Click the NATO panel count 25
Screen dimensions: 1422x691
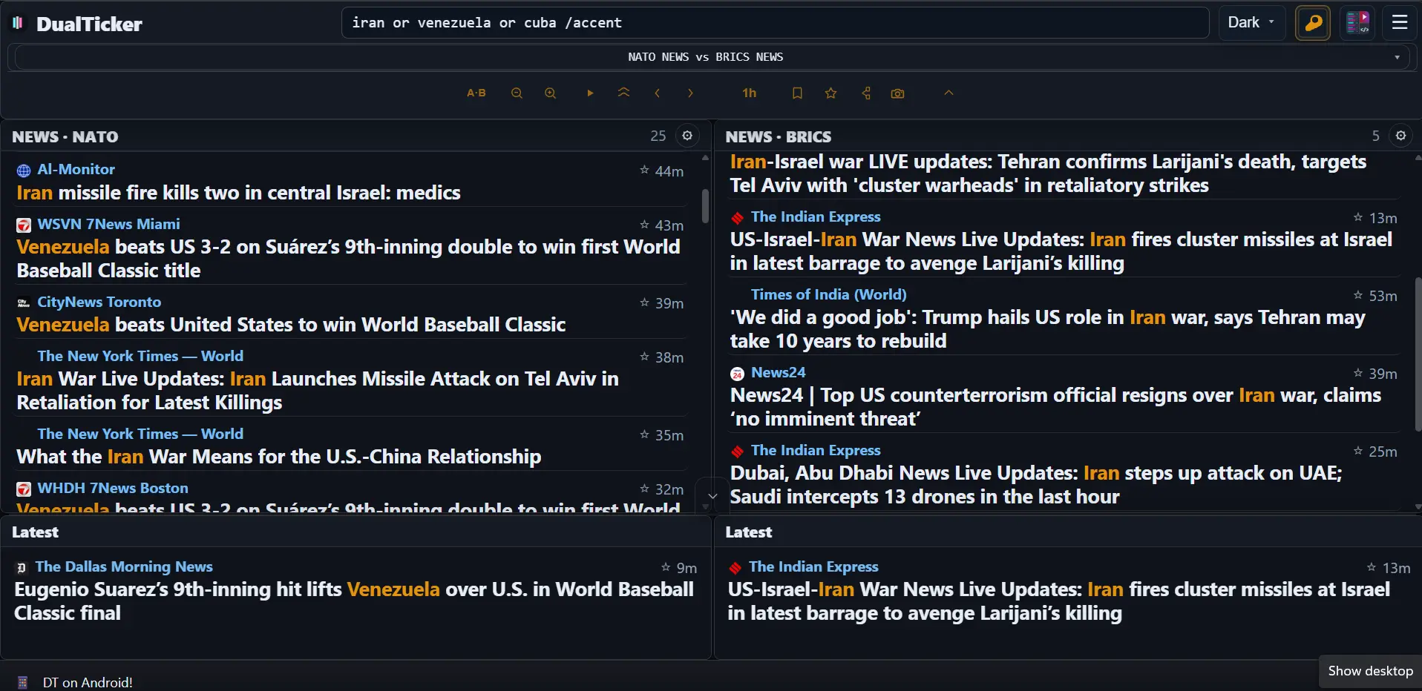(x=658, y=136)
